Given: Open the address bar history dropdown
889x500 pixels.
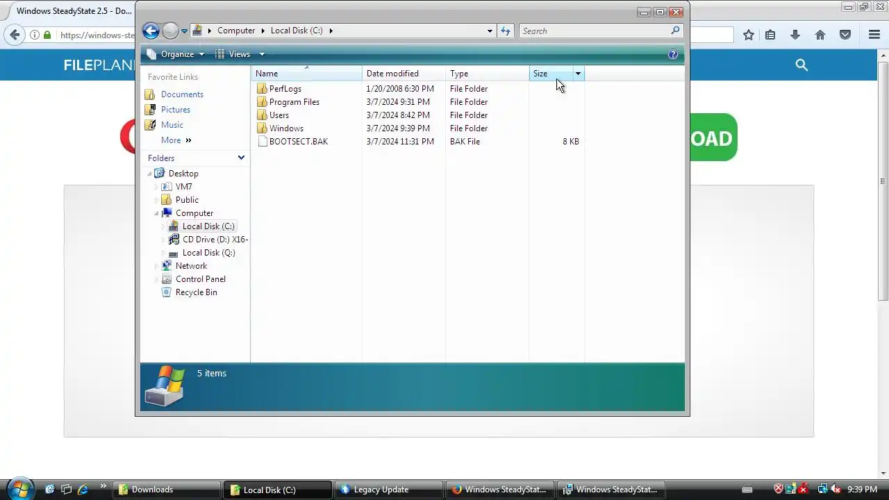Looking at the screenshot, I should pos(490,31).
